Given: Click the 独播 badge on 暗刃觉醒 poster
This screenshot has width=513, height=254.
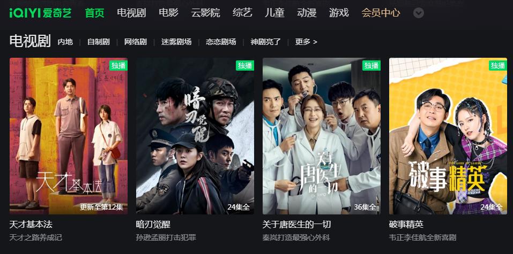Looking at the screenshot, I should pos(245,65).
